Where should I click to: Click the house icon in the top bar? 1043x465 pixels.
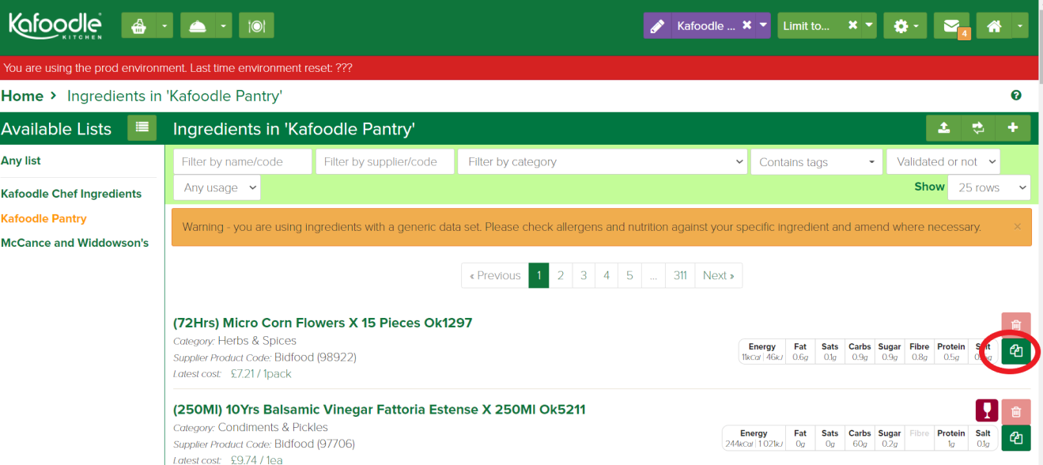tap(994, 25)
